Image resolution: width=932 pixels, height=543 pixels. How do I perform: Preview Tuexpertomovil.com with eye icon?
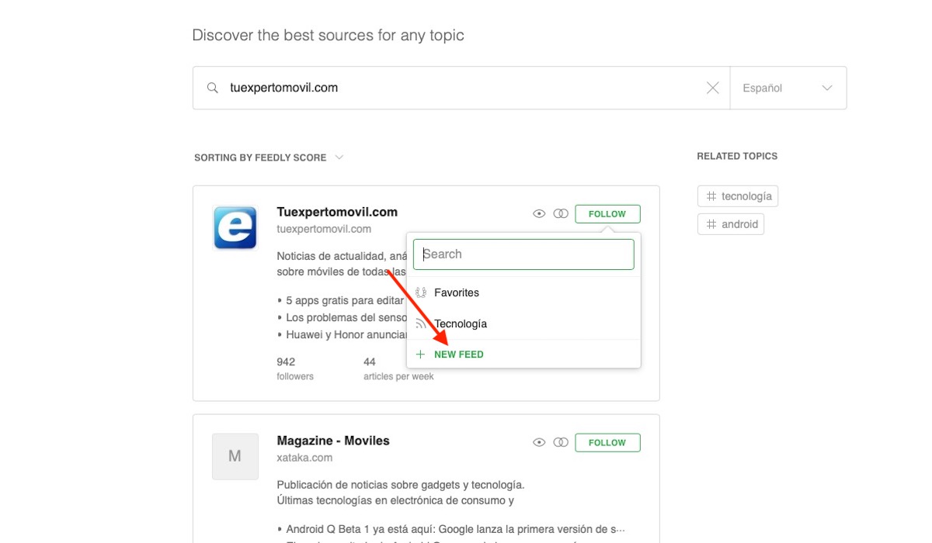539,214
